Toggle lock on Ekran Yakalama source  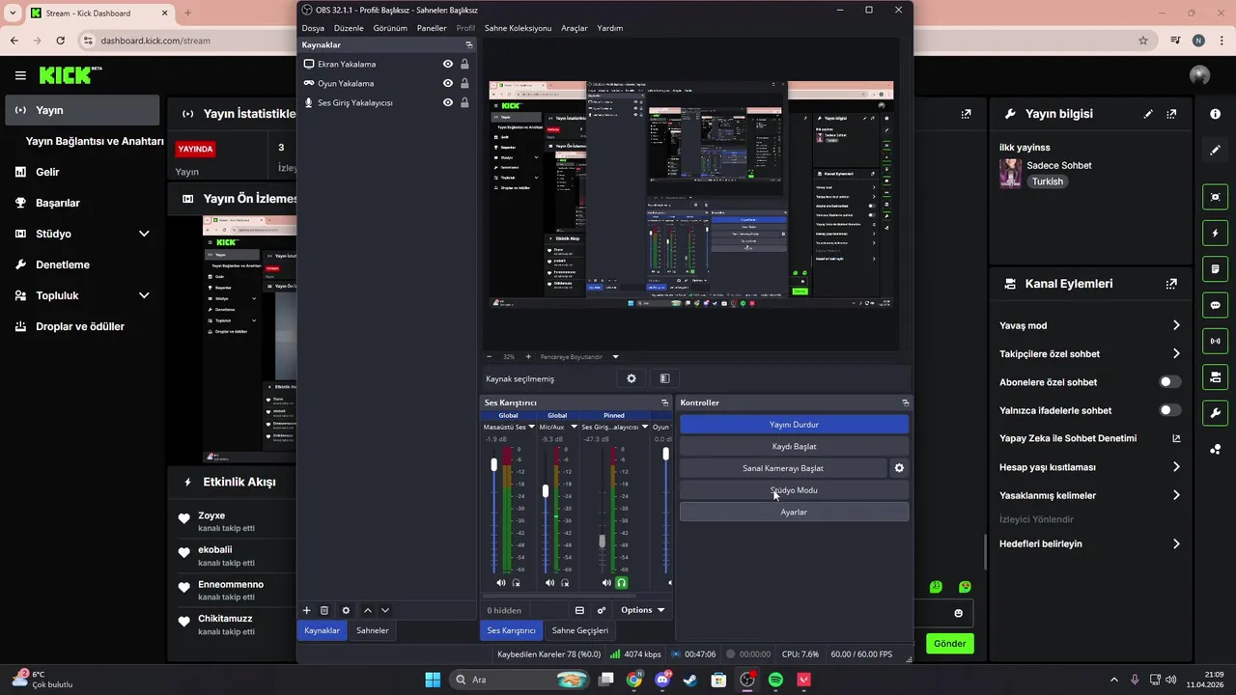(x=464, y=64)
